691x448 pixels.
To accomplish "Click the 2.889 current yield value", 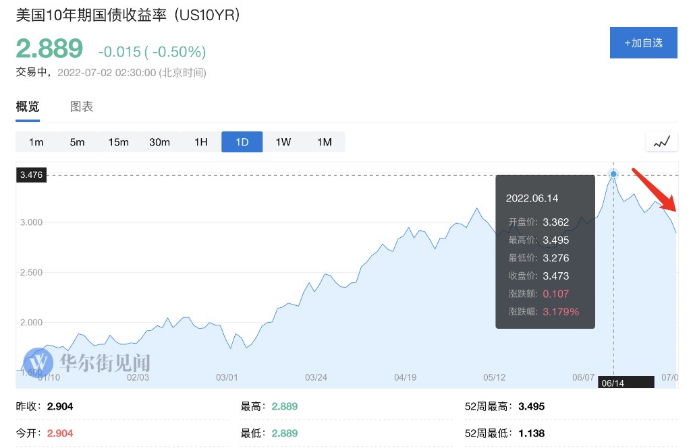I will coord(49,49).
